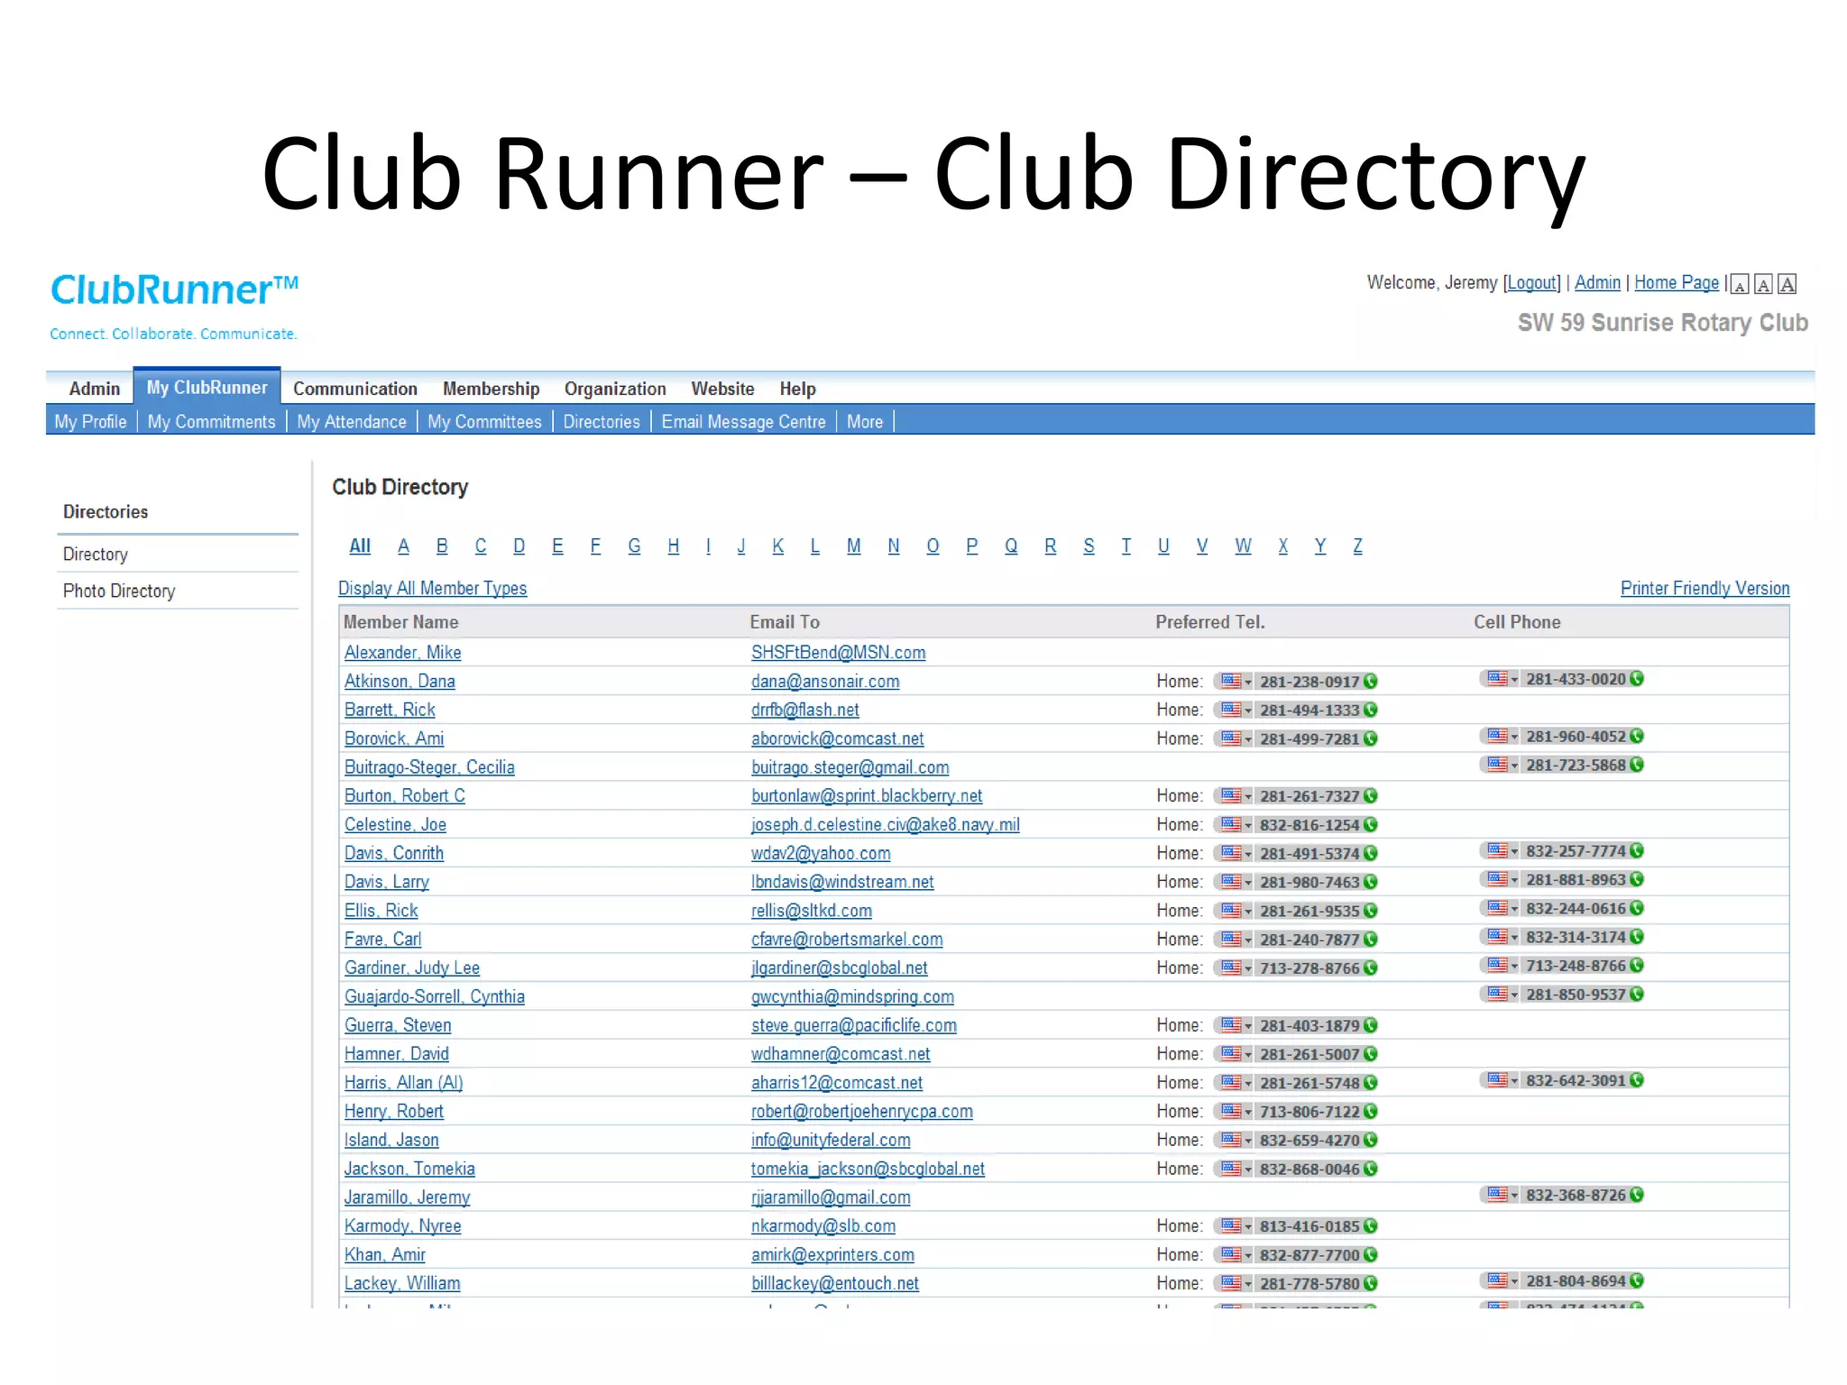Click green call icon beside 832-642-3091
Viewport: 1847px width, 1385px height.
coord(1637,1080)
